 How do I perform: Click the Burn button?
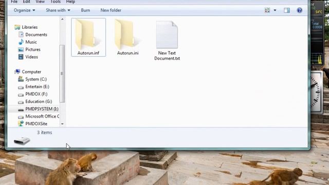pos(85,10)
